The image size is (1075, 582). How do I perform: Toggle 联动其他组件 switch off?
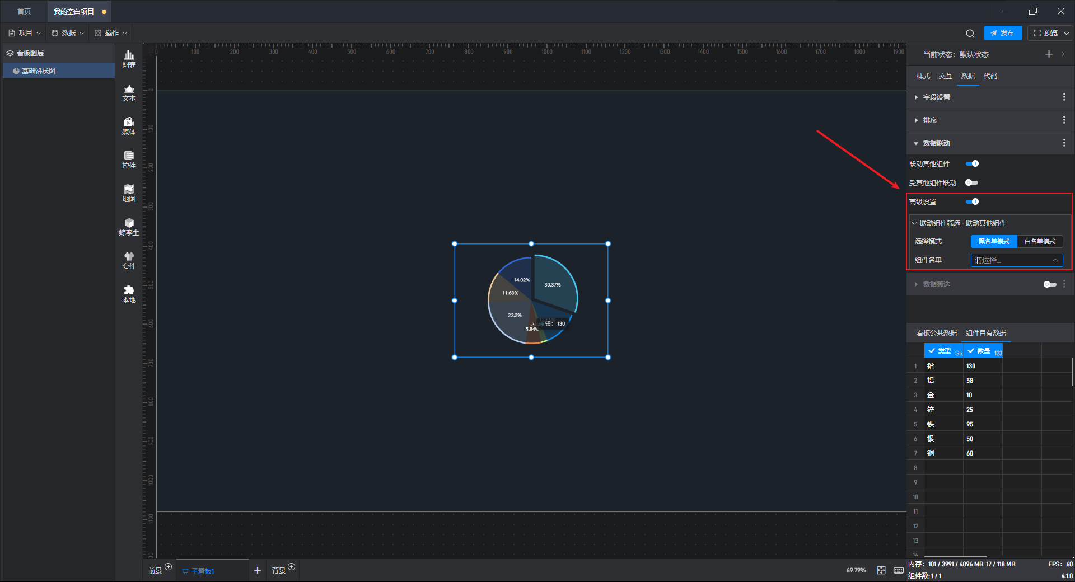coord(972,164)
